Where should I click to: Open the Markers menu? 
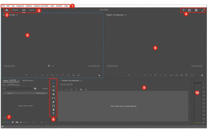(29, 6)
